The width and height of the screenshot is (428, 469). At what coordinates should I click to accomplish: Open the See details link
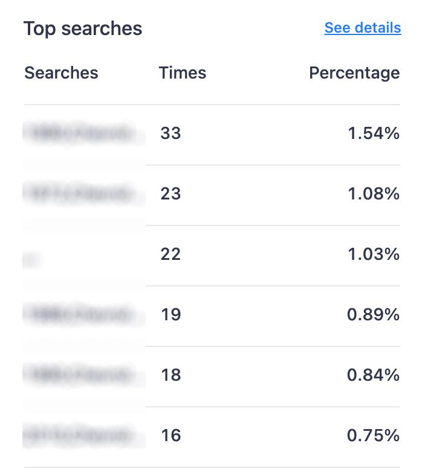(x=363, y=28)
